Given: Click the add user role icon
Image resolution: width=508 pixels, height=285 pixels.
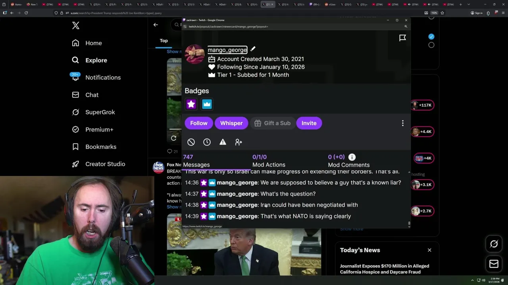Looking at the screenshot, I should 239,142.
